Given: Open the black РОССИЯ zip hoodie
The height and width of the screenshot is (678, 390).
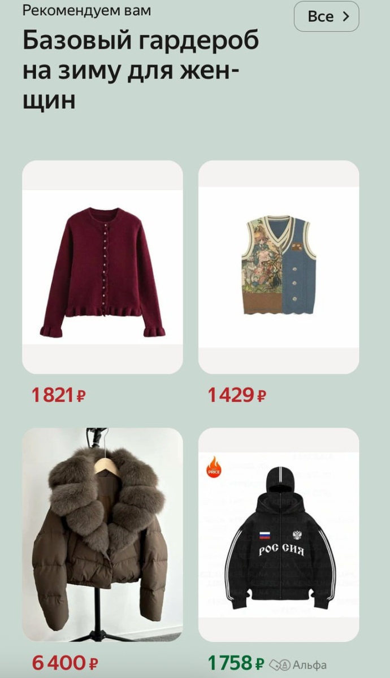Looking at the screenshot, I should click(279, 534).
